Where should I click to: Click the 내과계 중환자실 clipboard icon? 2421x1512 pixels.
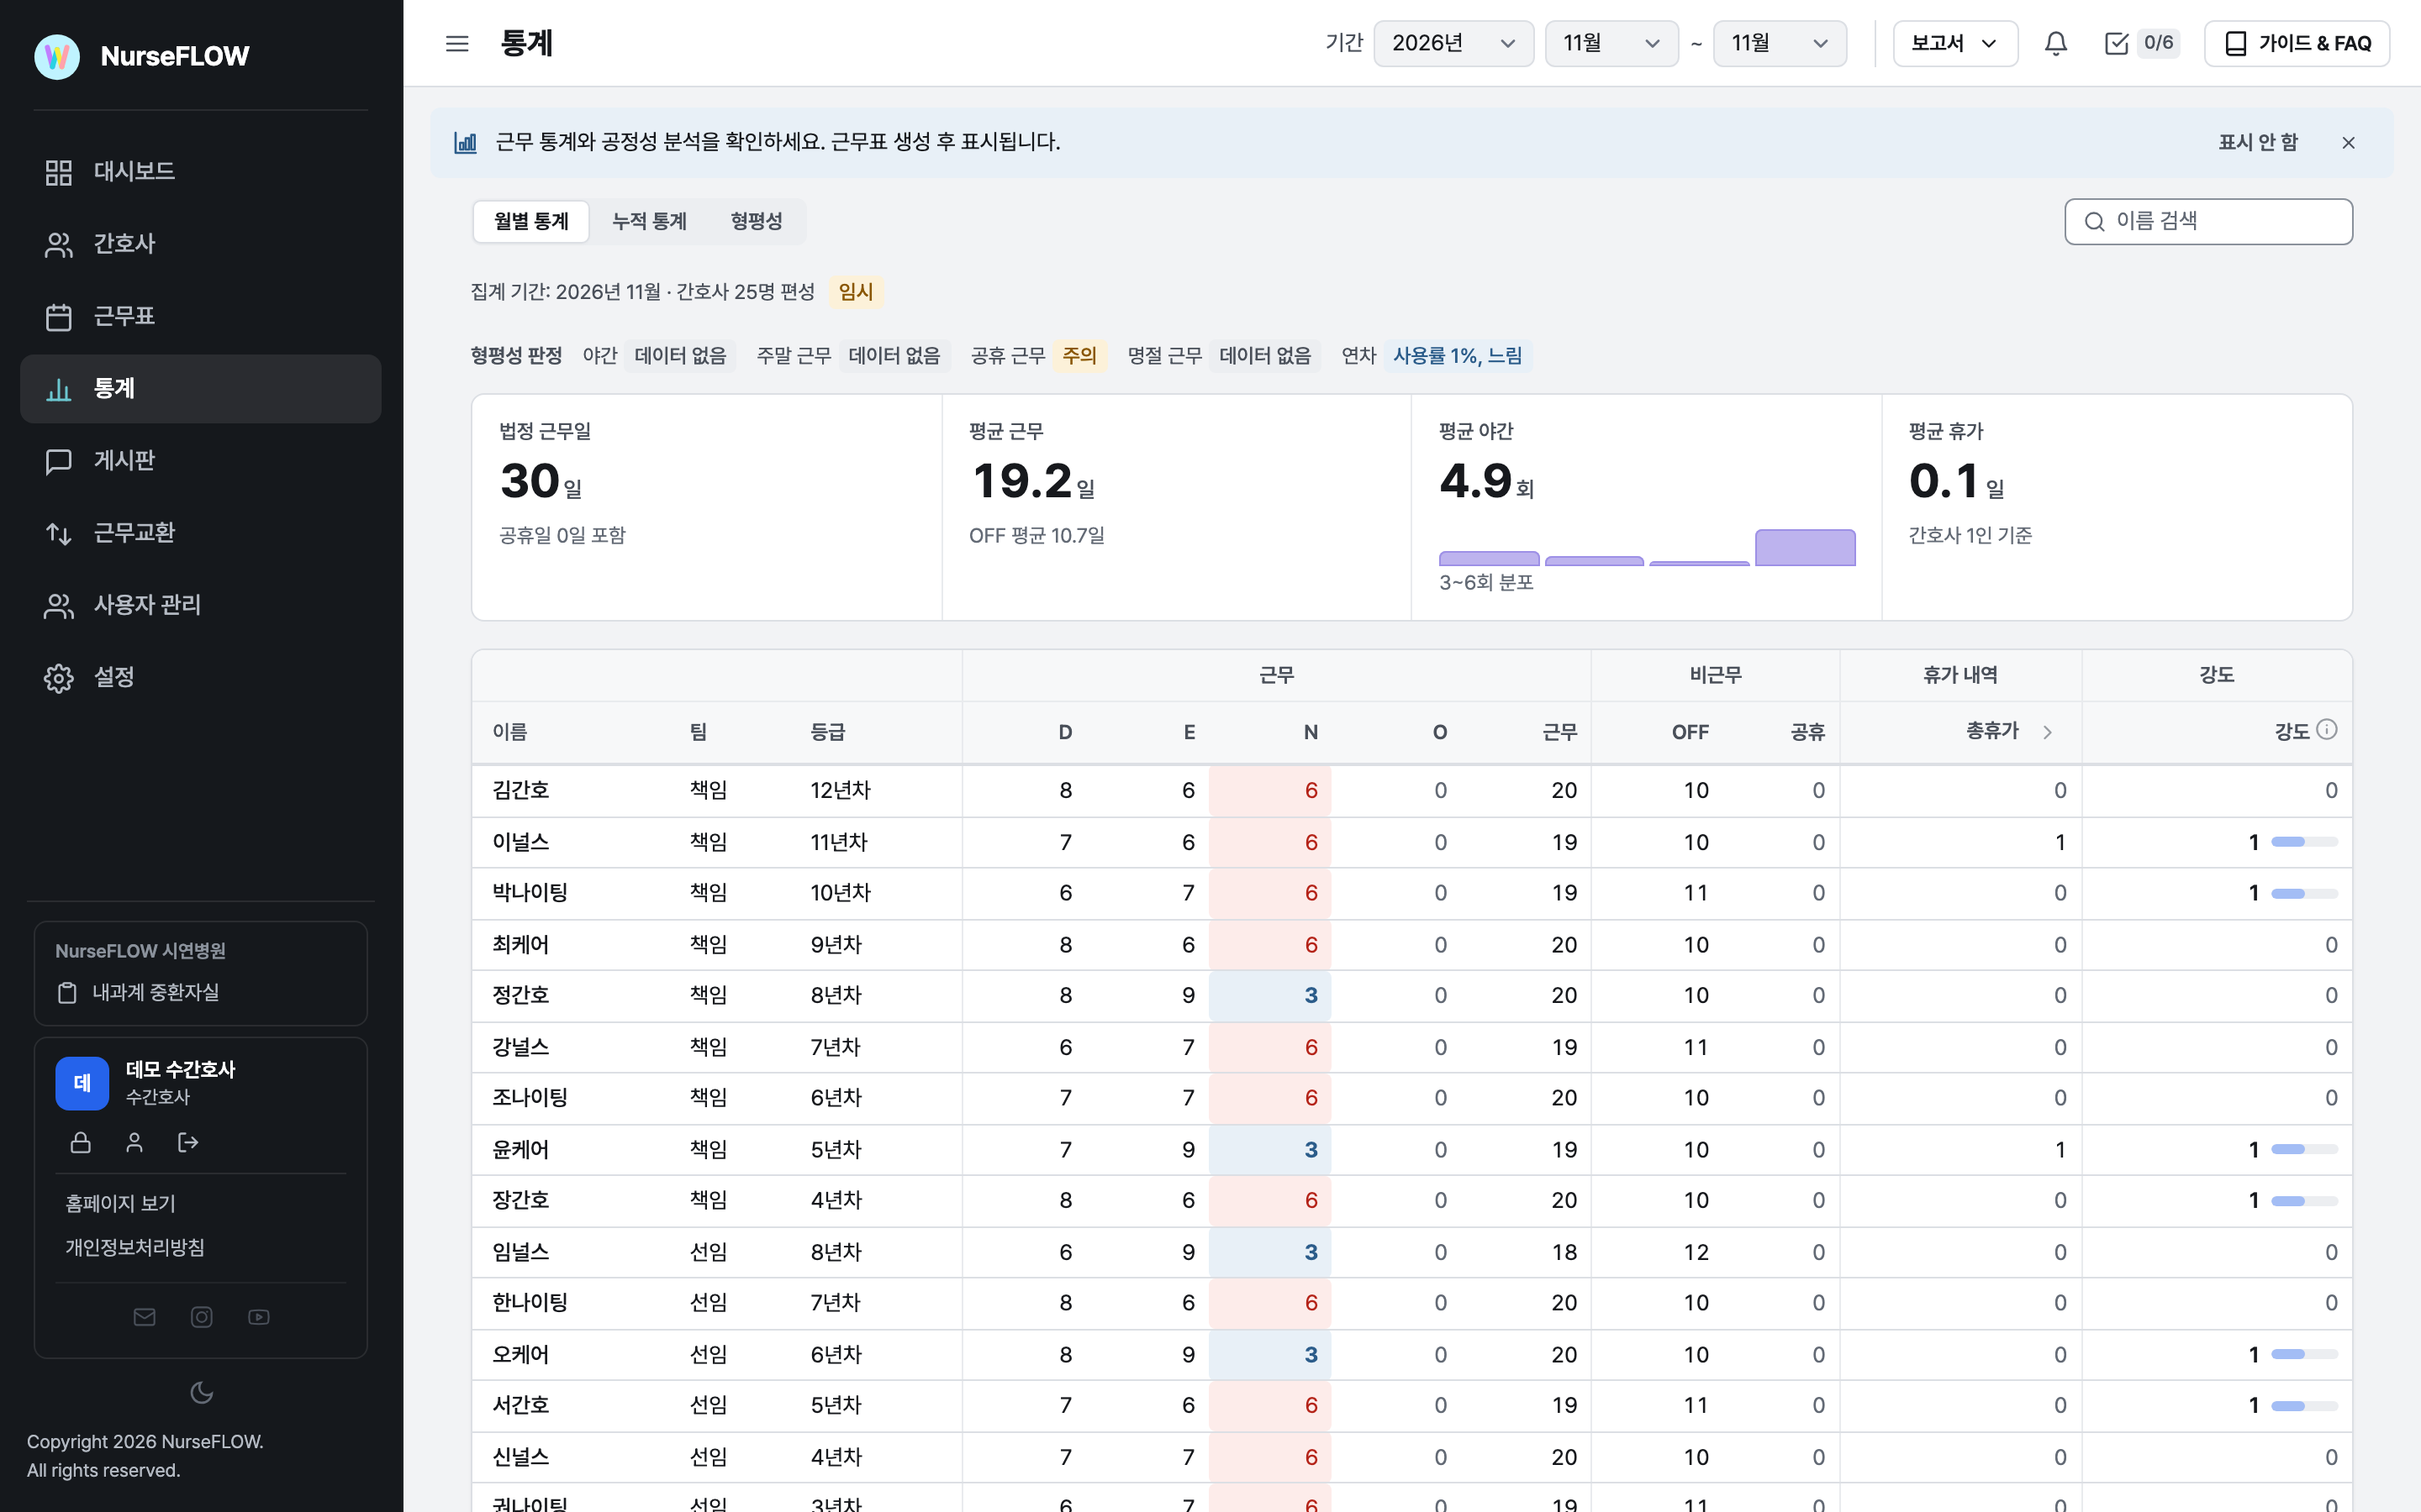67,993
